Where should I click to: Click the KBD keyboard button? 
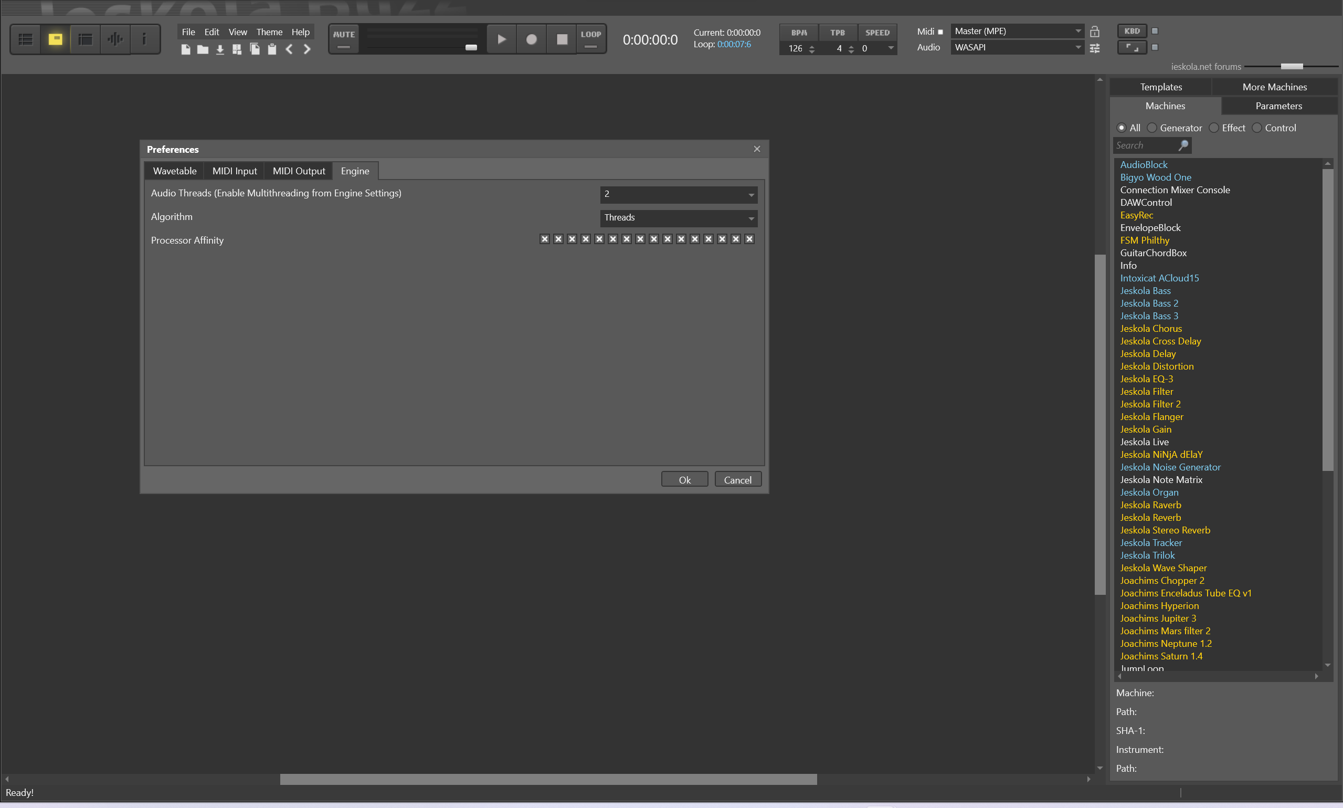click(1133, 31)
